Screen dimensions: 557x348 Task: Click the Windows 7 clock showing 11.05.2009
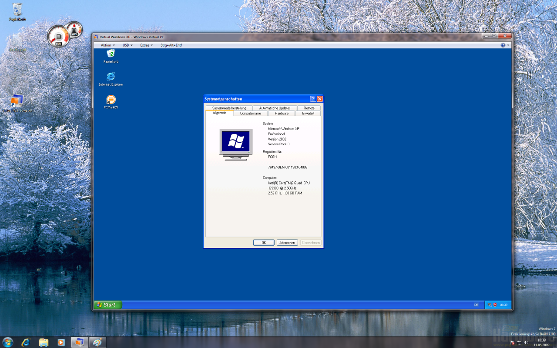[x=541, y=342]
